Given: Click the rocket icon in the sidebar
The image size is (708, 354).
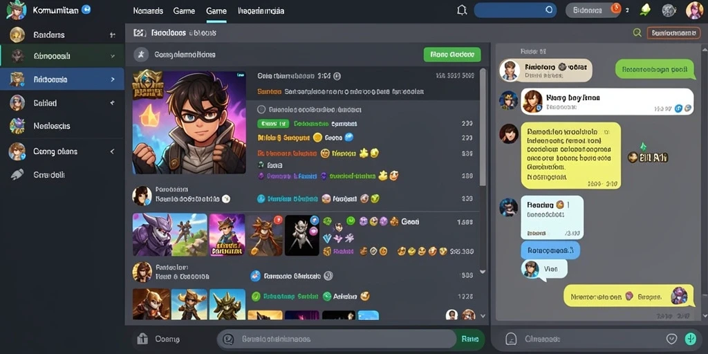Looking at the screenshot, I should pyautogui.click(x=17, y=175).
